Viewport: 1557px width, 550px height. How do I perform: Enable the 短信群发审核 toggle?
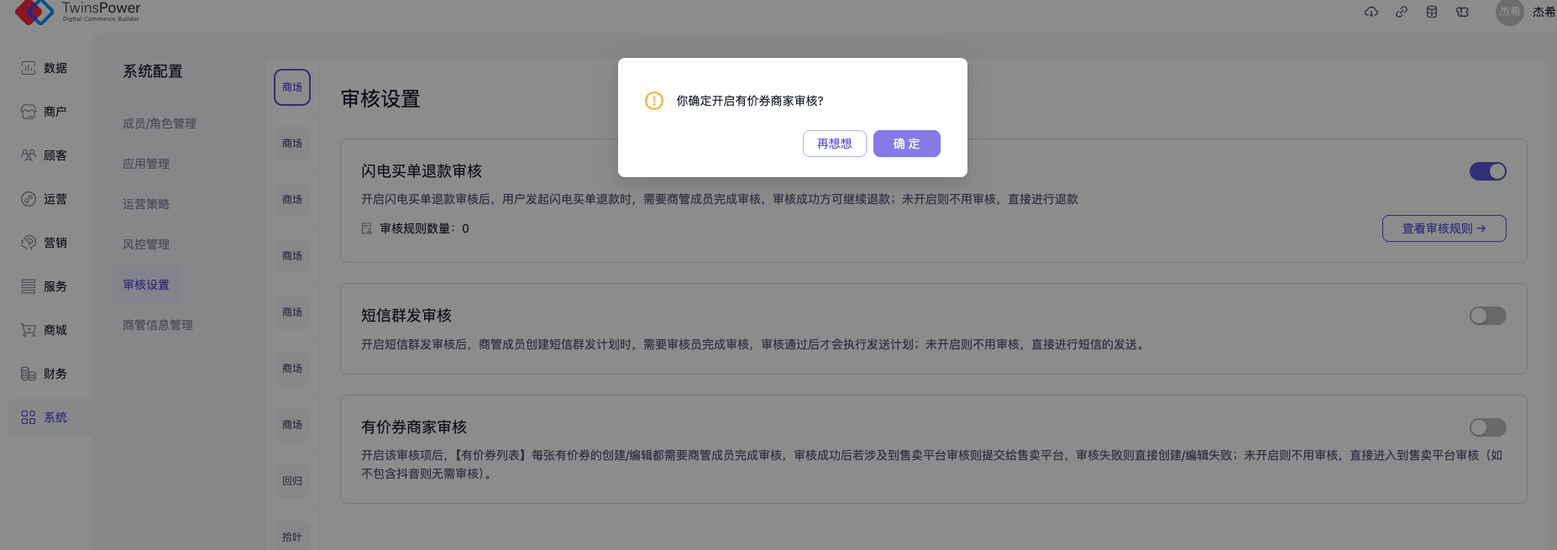click(1487, 316)
